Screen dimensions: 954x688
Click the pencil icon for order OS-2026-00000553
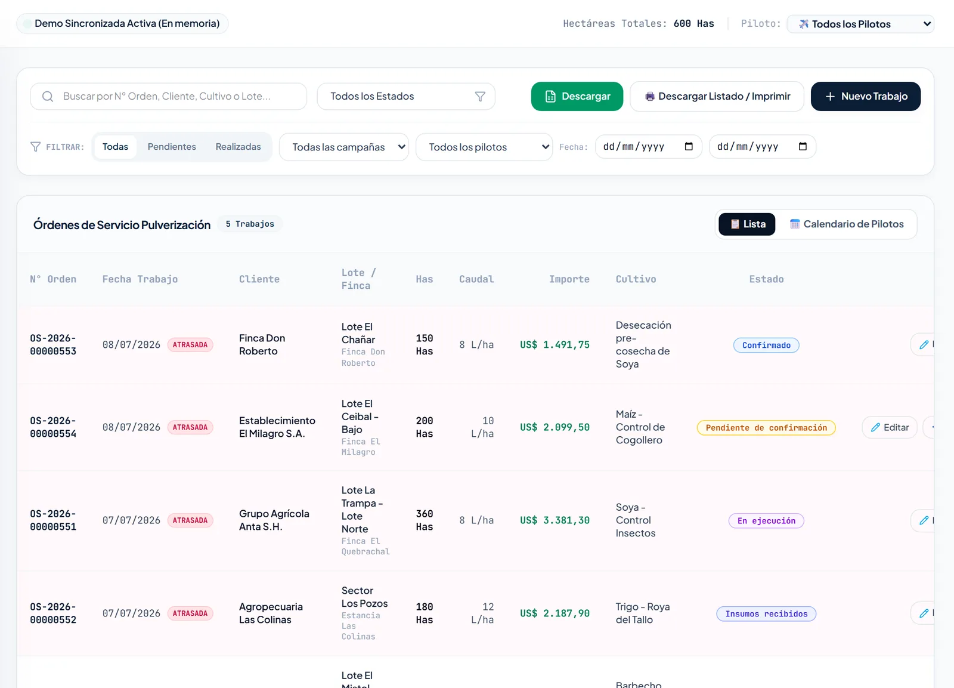point(924,345)
